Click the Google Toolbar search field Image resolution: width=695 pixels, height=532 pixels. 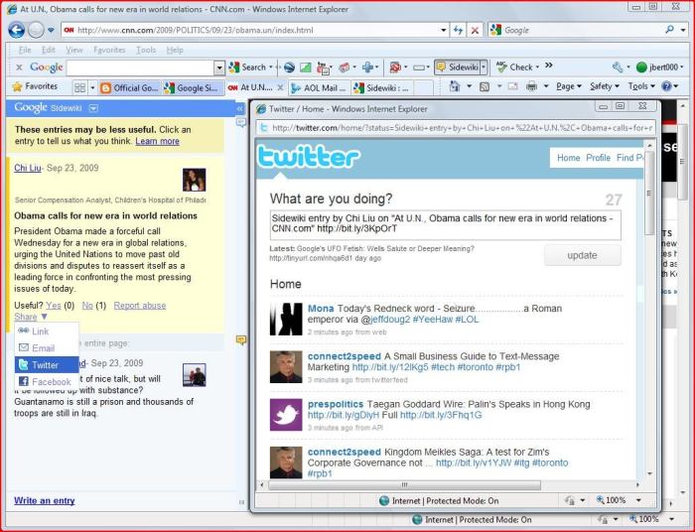click(140, 67)
